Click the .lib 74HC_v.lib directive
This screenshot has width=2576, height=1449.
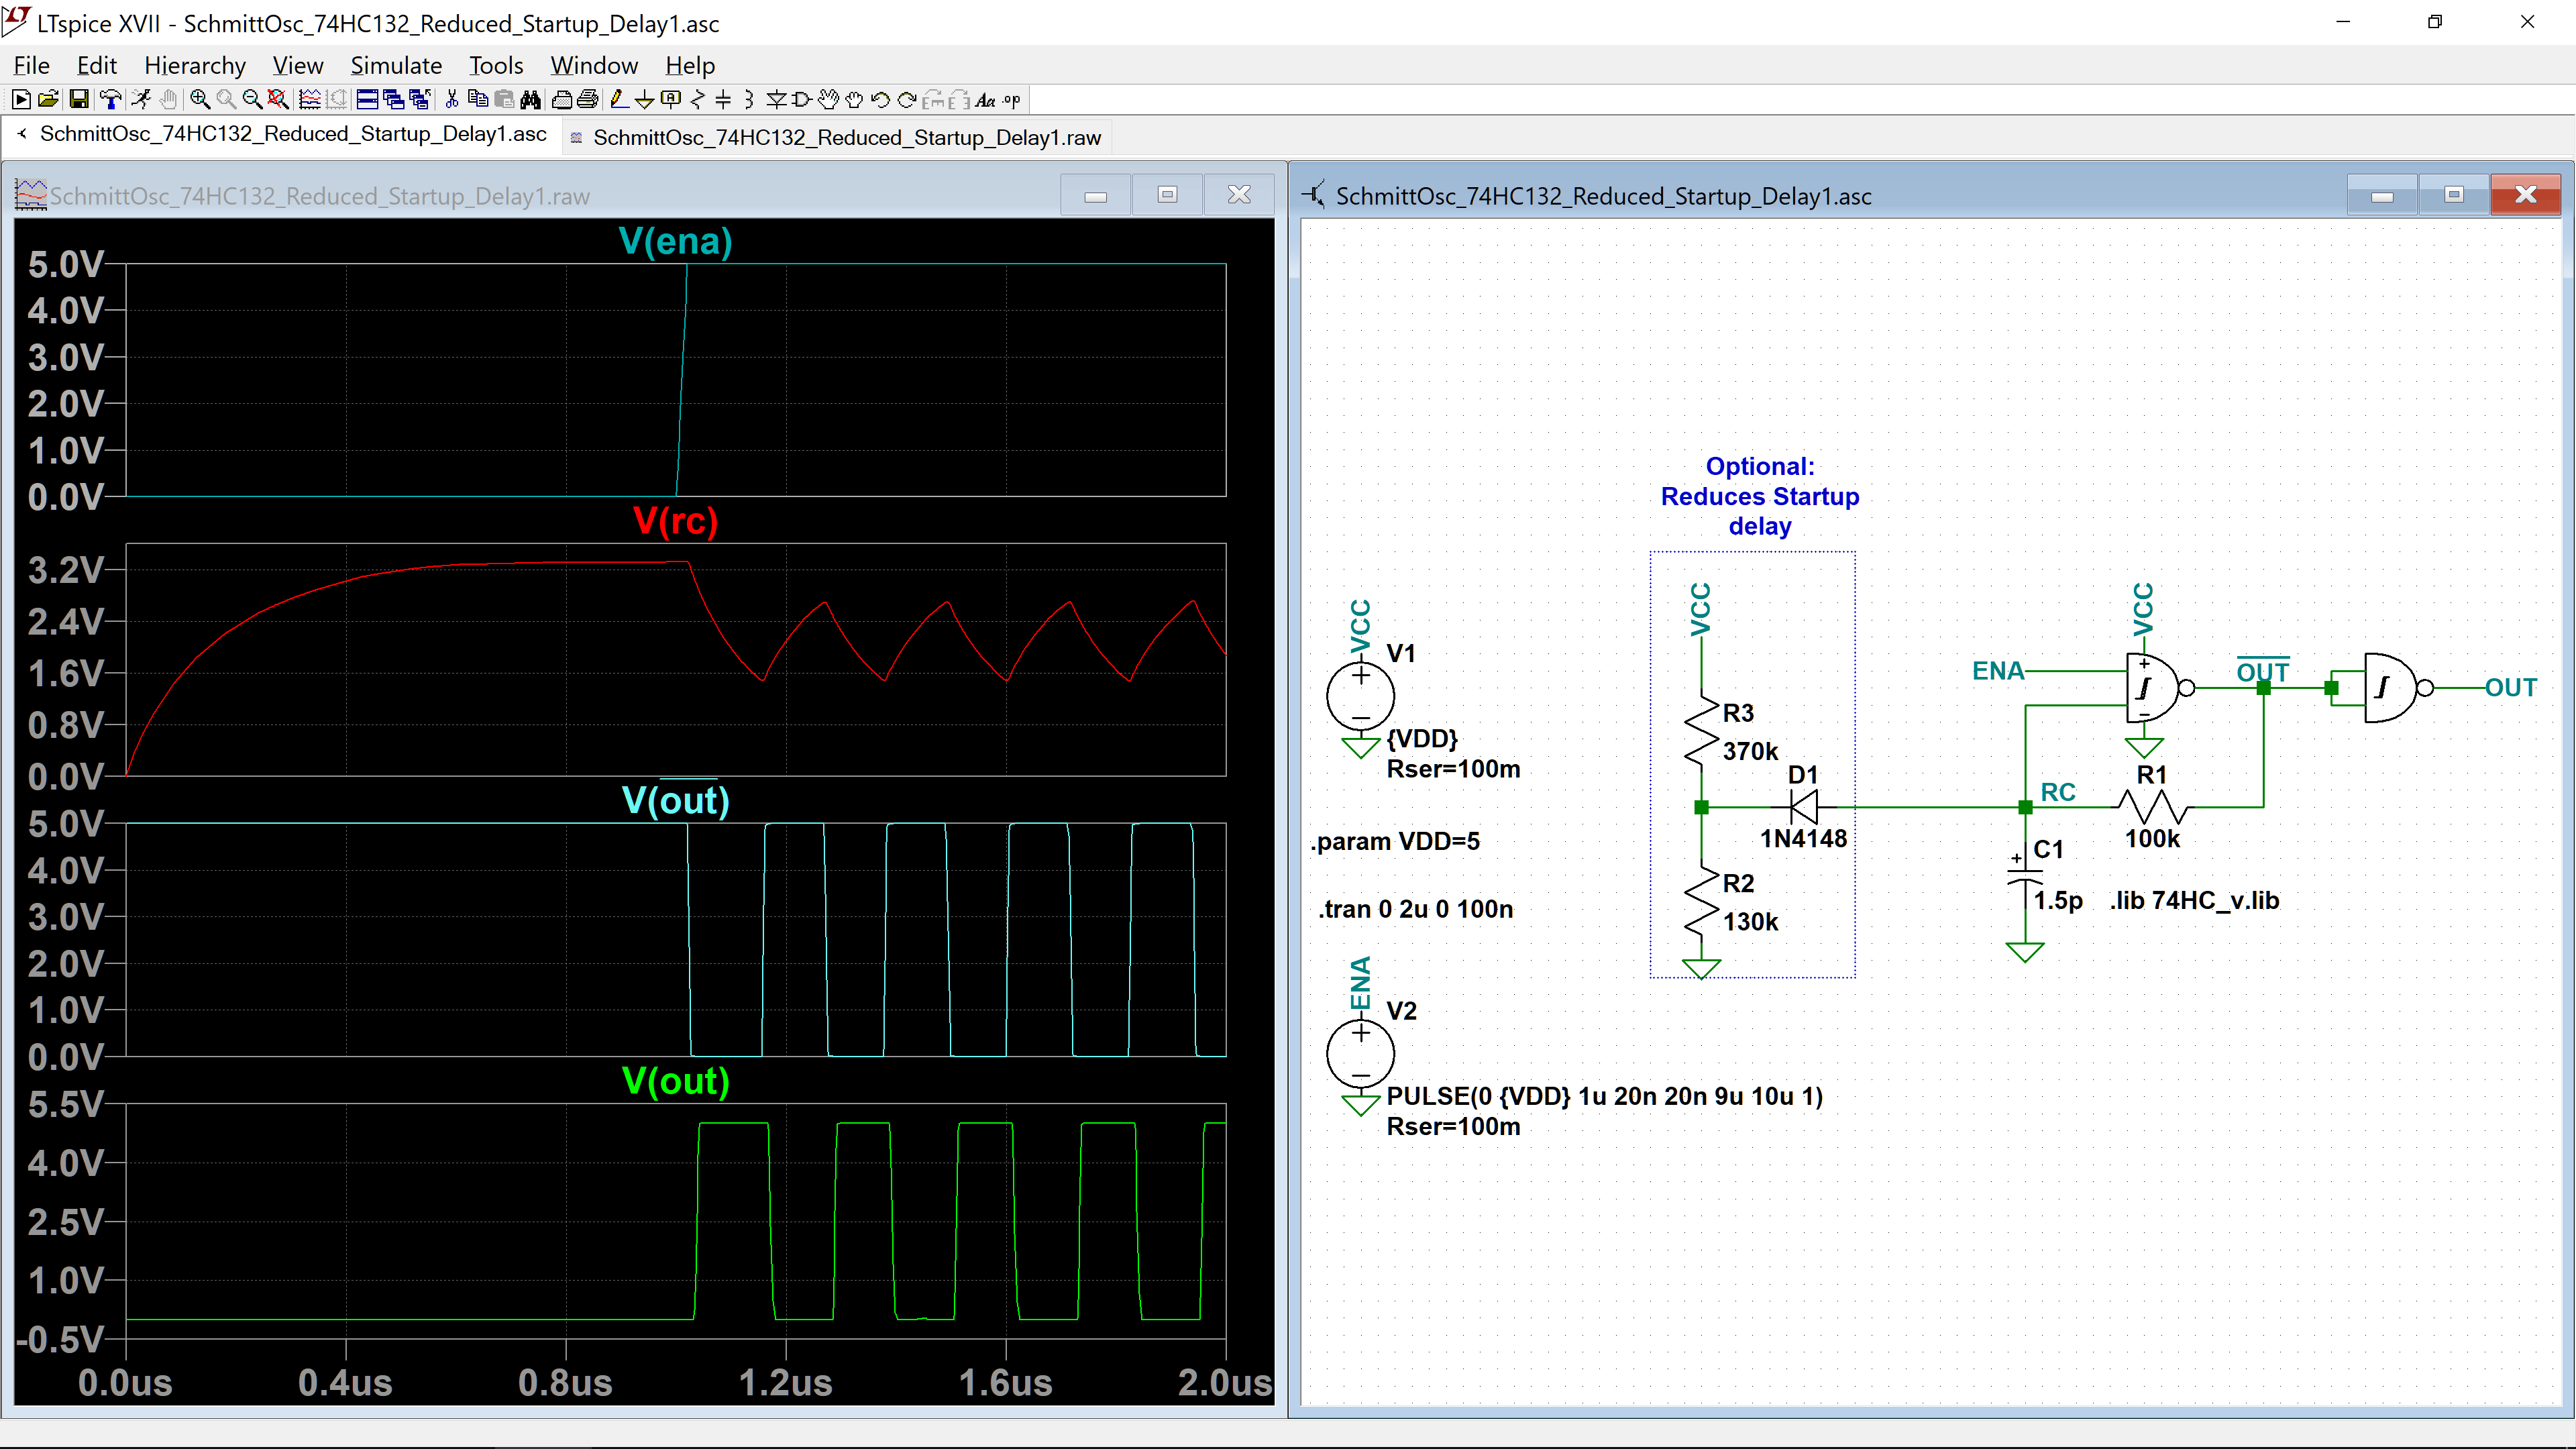(x=2194, y=900)
